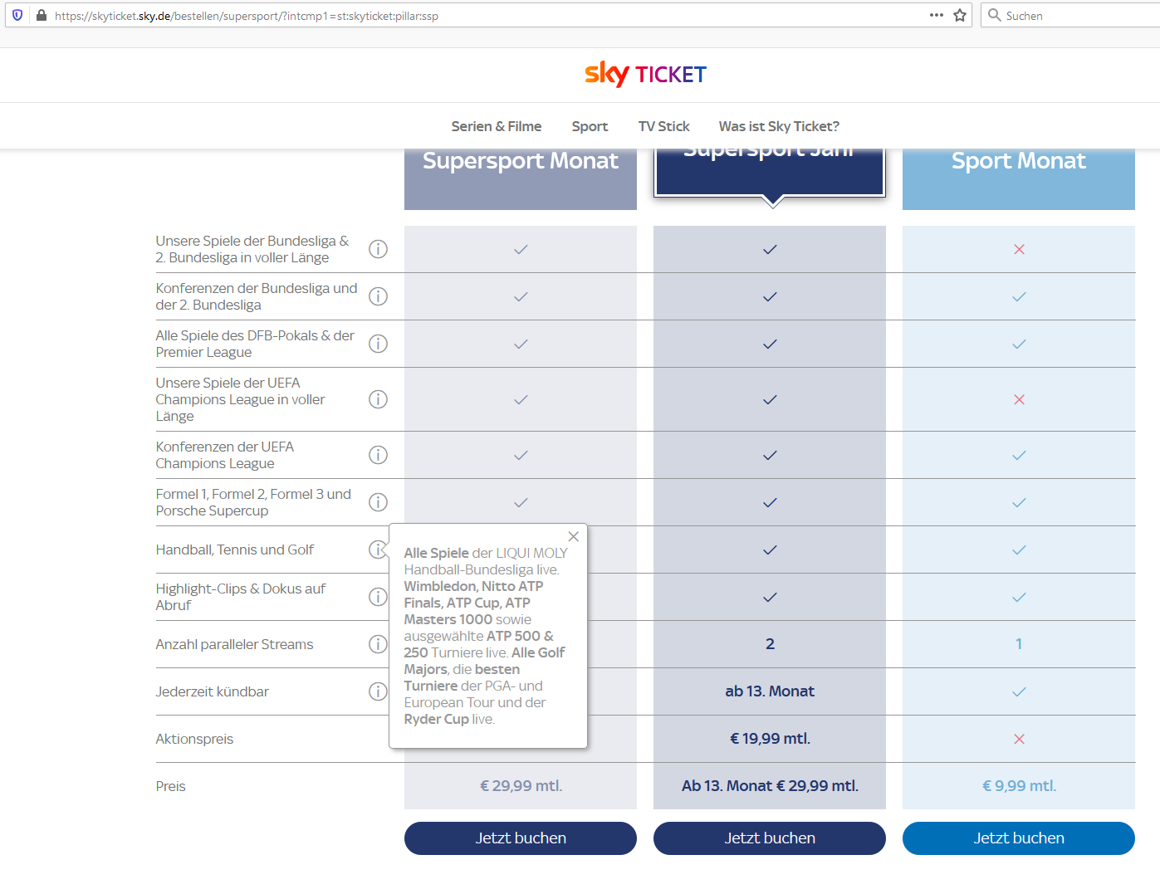Image resolution: width=1160 pixels, height=894 pixels.
Task: Open the TV Stick page
Action: coord(663,126)
